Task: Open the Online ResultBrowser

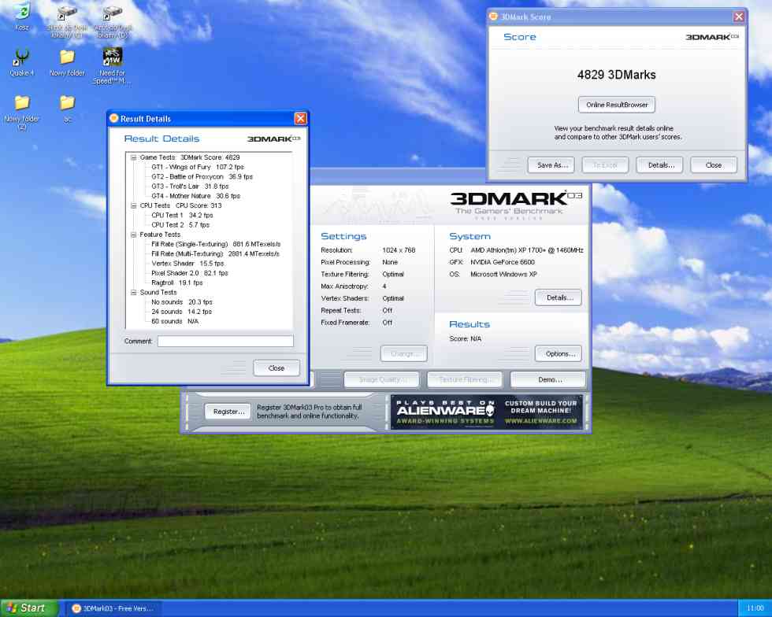Action: 616,105
